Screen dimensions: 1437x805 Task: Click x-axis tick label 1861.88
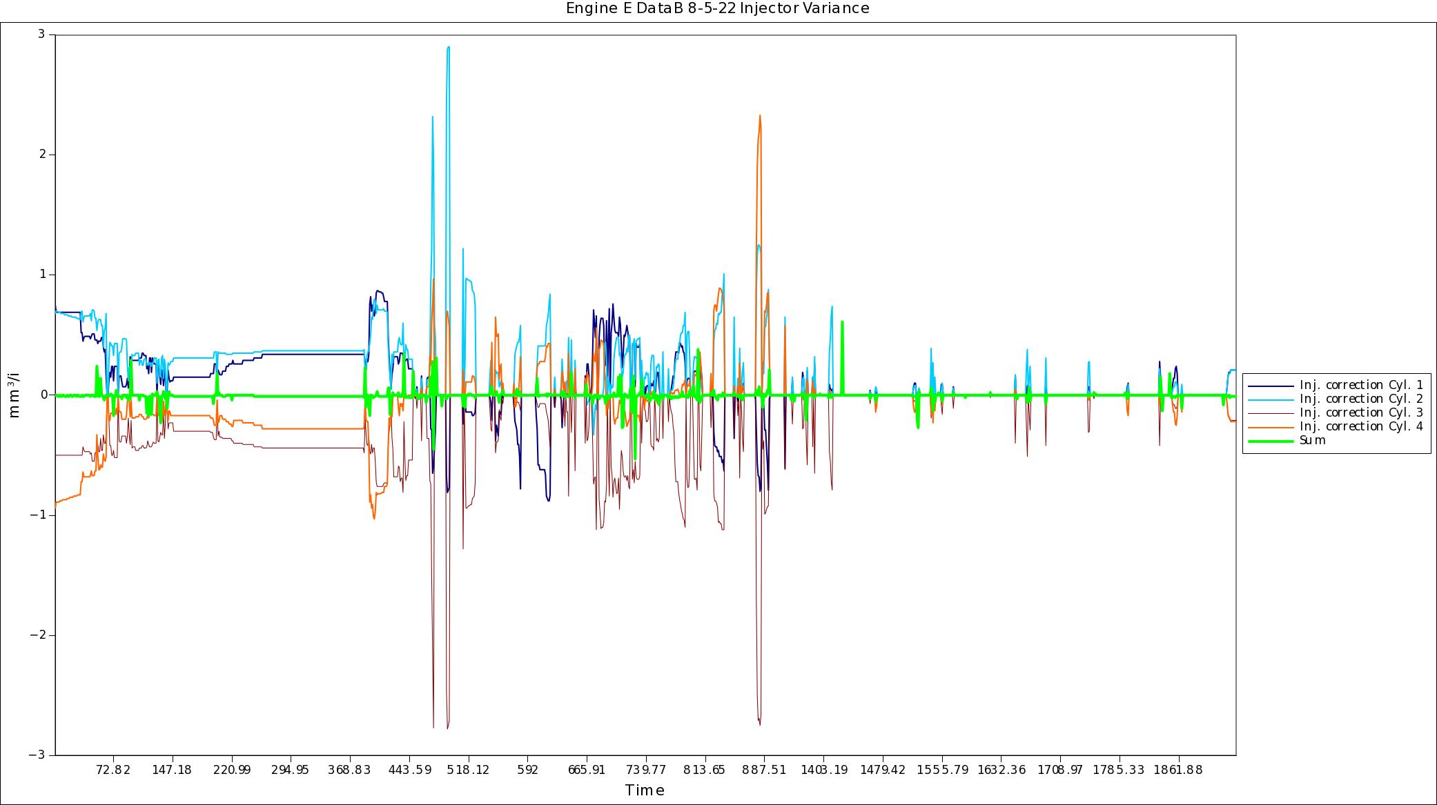(x=1178, y=769)
